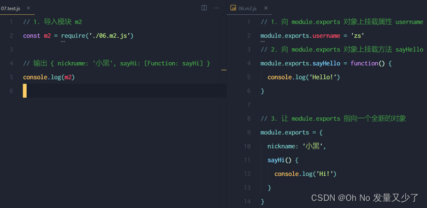Click the 'nickname' key on line 10

pos(281,146)
